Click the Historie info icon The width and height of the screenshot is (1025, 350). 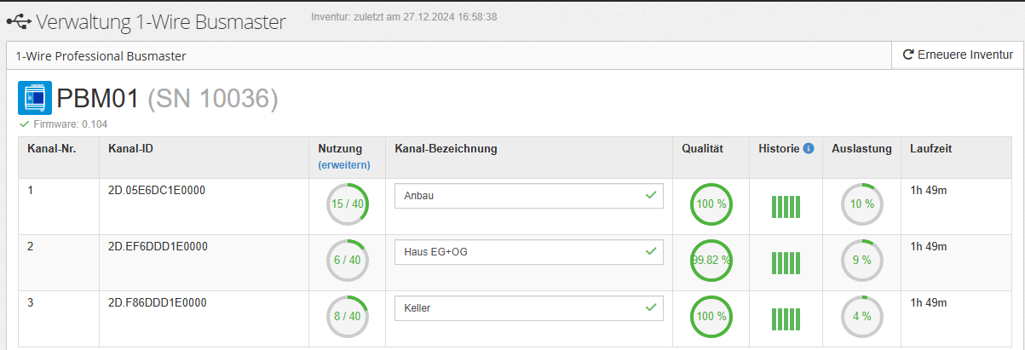[x=809, y=148]
